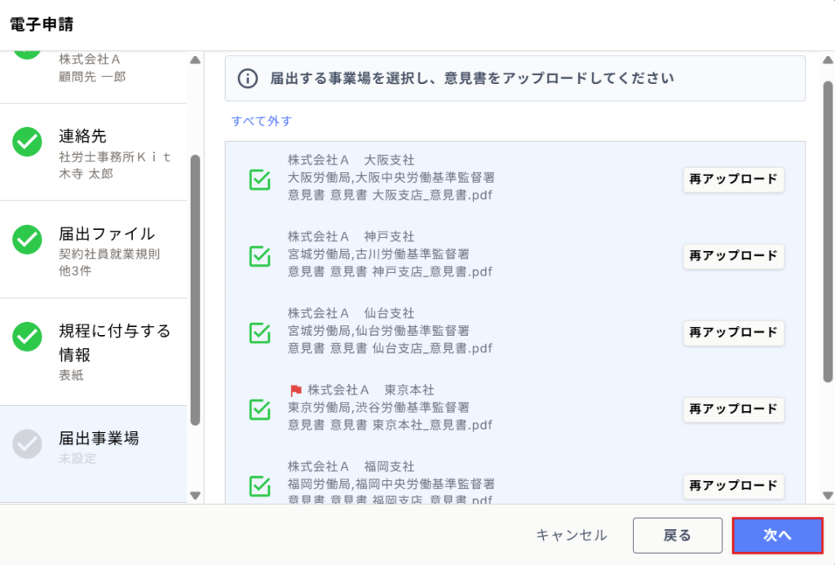Click the green checkmark icon beside 連絡先
The width and height of the screenshot is (835, 565).
pos(27,142)
